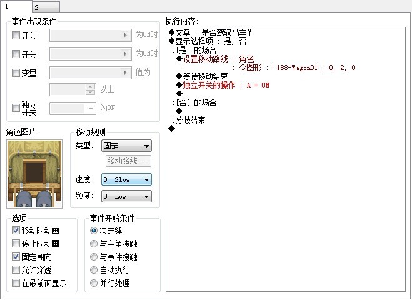Viewport: 412px width, 300px height.
Task: Tick the 独立开关 condition checkbox
Action: tap(16, 107)
